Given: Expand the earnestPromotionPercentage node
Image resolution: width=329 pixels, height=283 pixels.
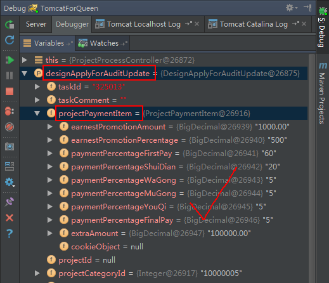Looking at the screenshot, I should coord(50,140).
